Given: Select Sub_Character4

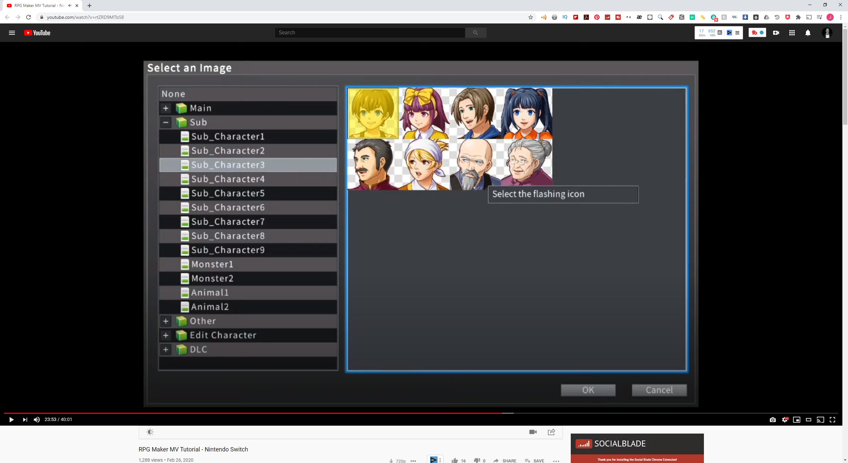Looking at the screenshot, I should click(248, 179).
